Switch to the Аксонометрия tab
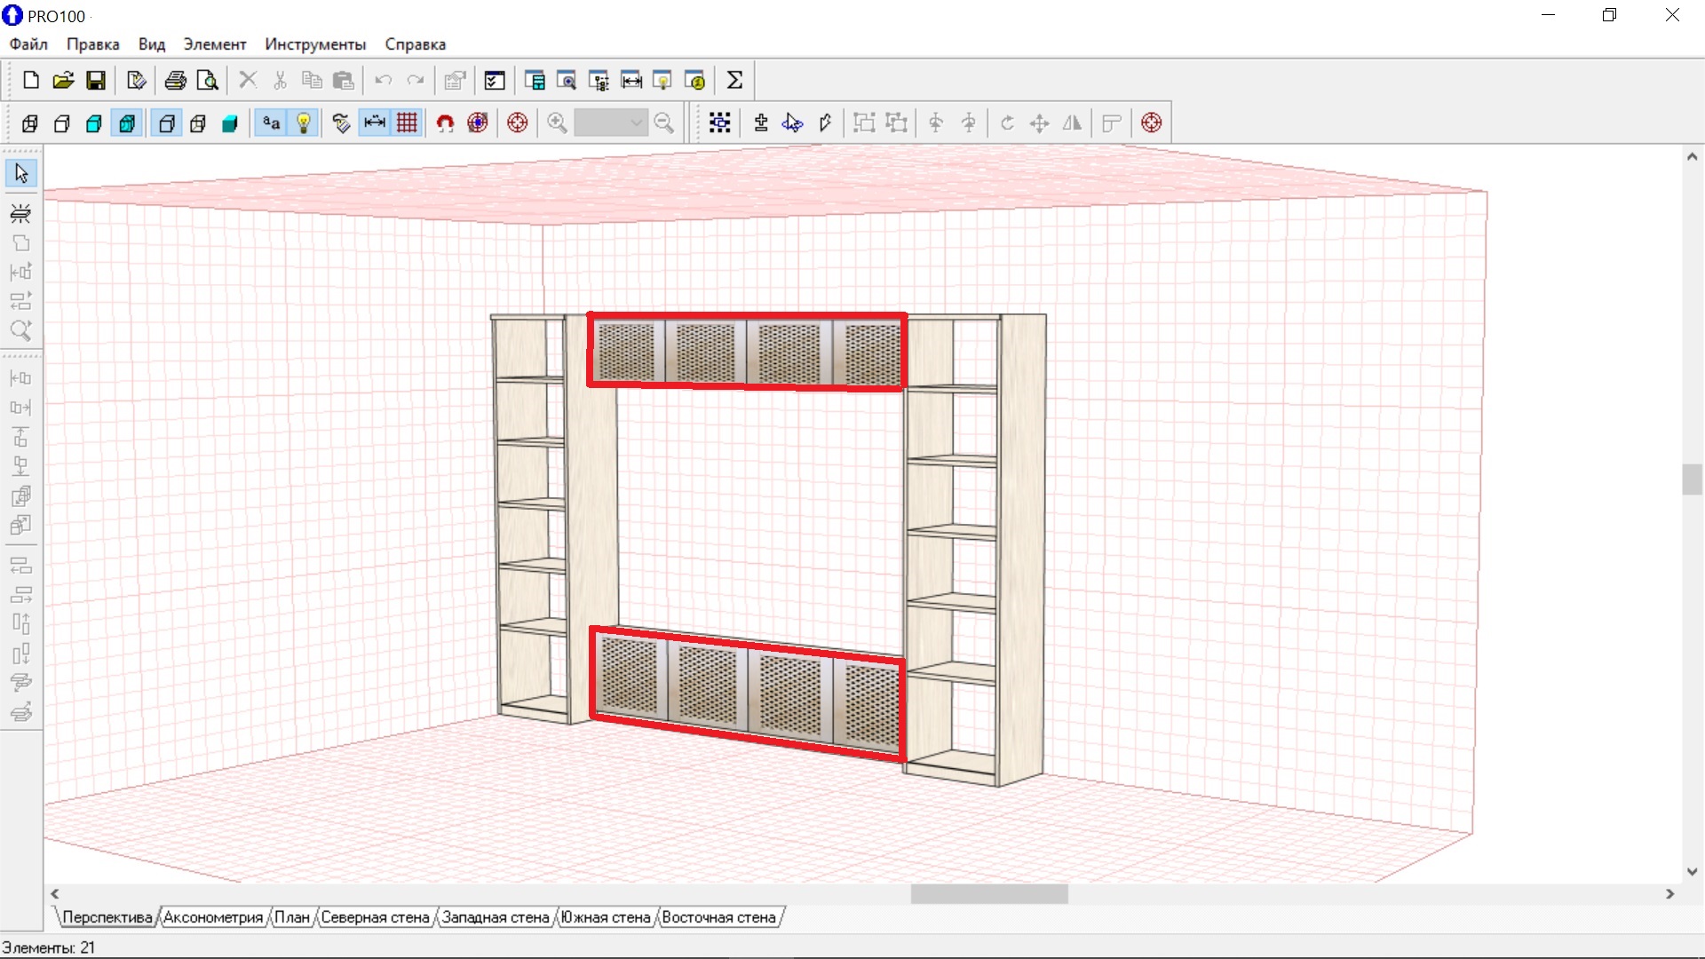The height and width of the screenshot is (959, 1705). (213, 917)
